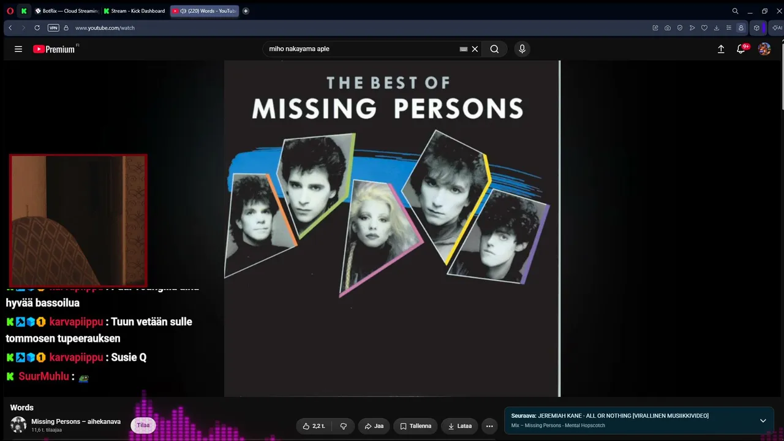Viewport: 784px width, 441px height.
Task: Open the Opera AI assistant
Action: pyautogui.click(x=777, y=28)
